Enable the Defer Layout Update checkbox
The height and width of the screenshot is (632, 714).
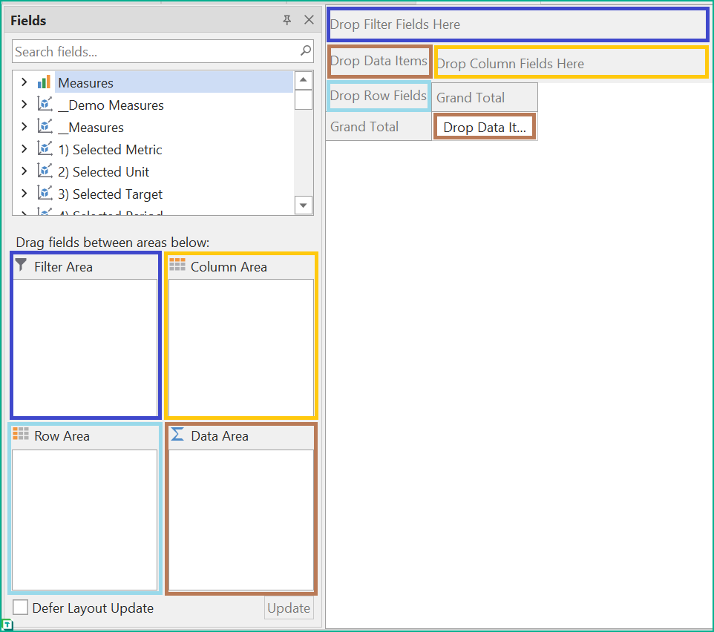(21, 608)
